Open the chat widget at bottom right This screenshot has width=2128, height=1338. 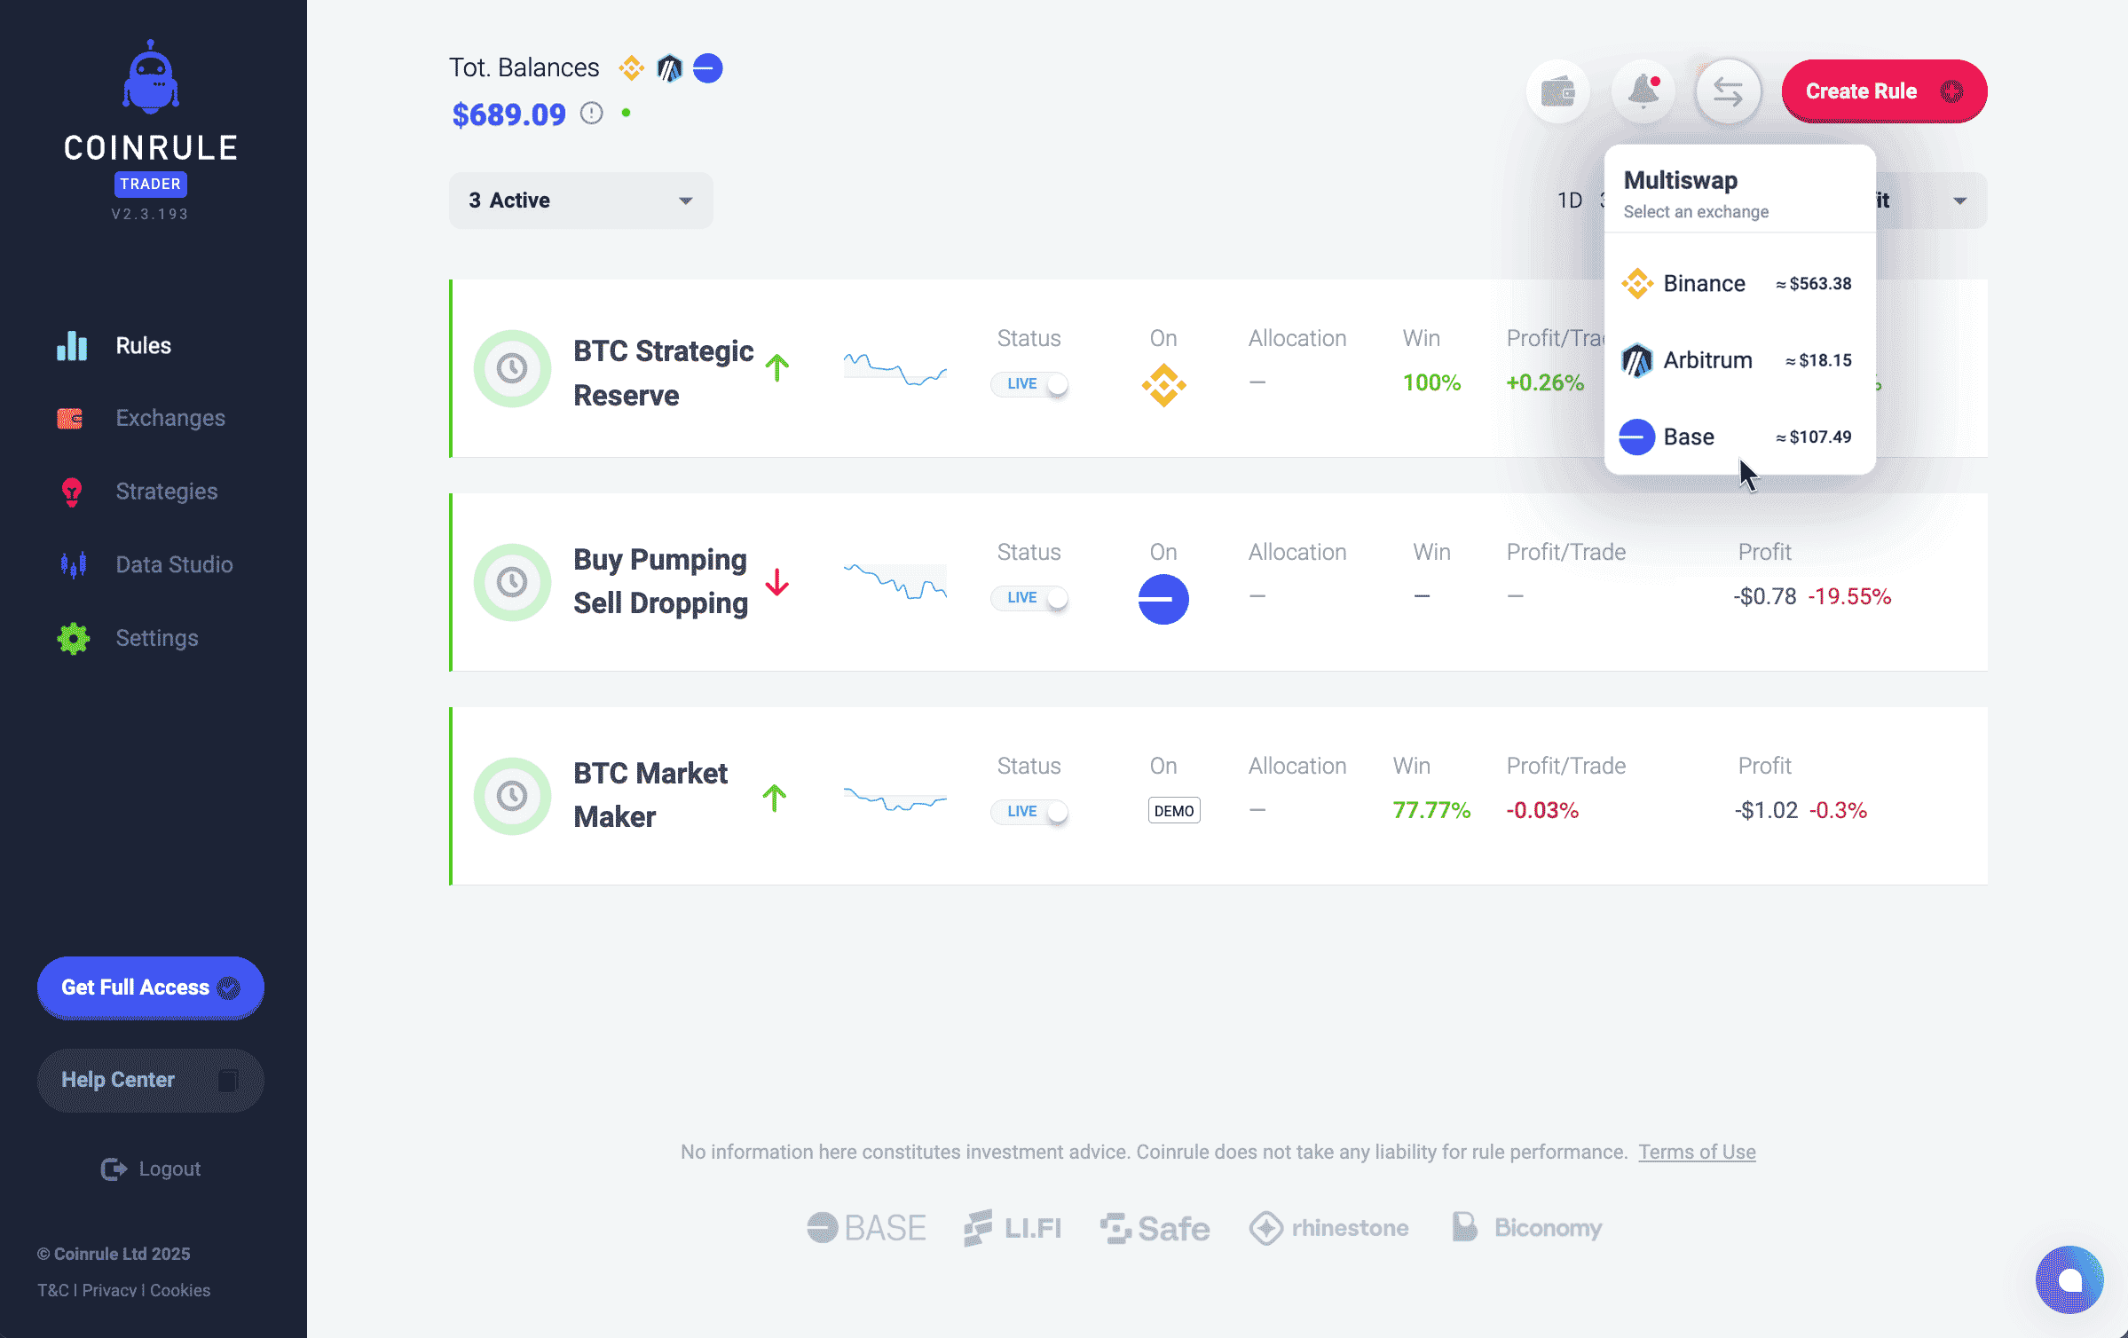tap(2069, 1279)
